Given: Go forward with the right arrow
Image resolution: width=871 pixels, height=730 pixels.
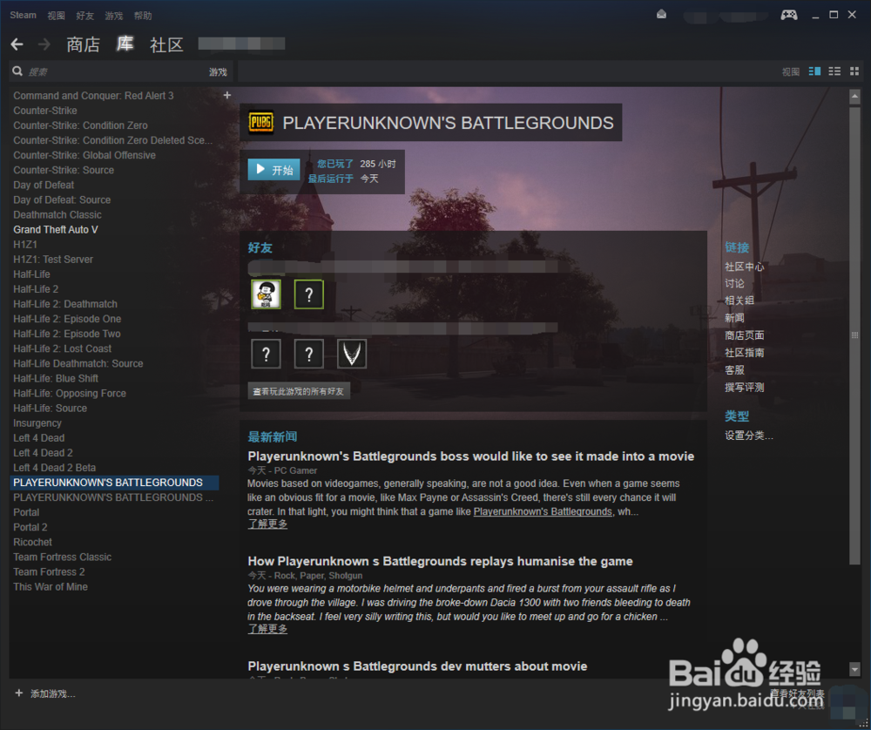Looking at the screenshot, I should coord(44,44).
